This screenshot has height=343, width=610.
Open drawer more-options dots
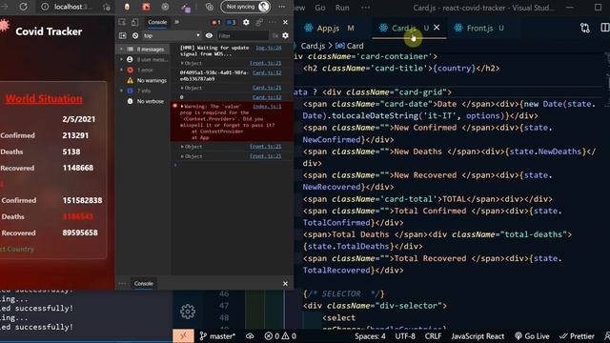[x=122, y=284]
